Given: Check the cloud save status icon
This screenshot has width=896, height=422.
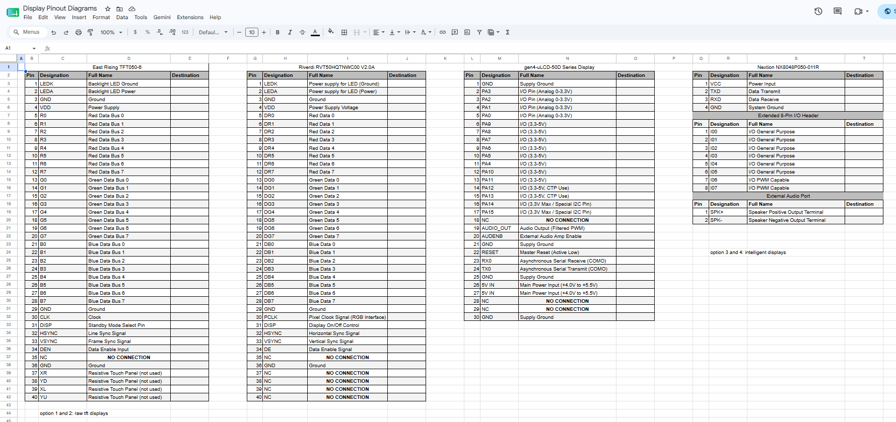Looking at the screenshot, I should [x=132, y=9].
